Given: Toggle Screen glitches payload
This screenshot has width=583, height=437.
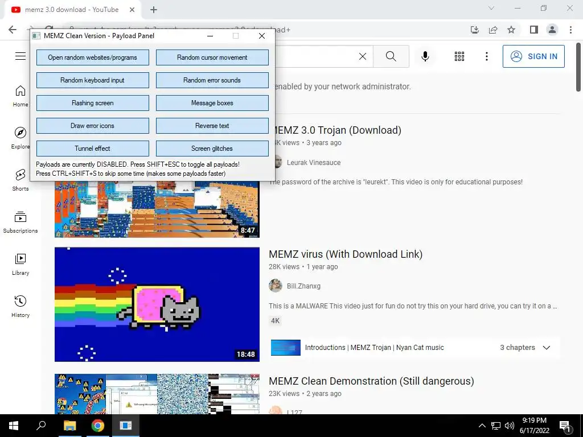Looking at the screenshot, I should [x=212, y=149].
